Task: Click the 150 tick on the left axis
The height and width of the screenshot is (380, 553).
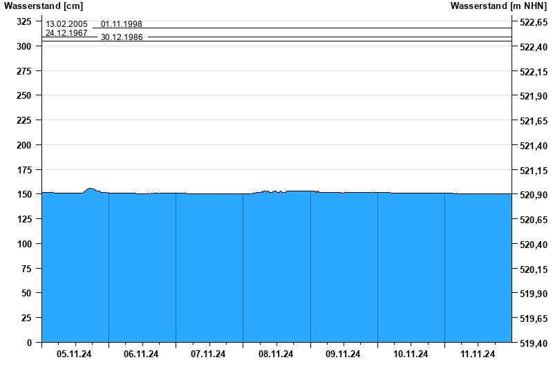Action: coord(25,195)
